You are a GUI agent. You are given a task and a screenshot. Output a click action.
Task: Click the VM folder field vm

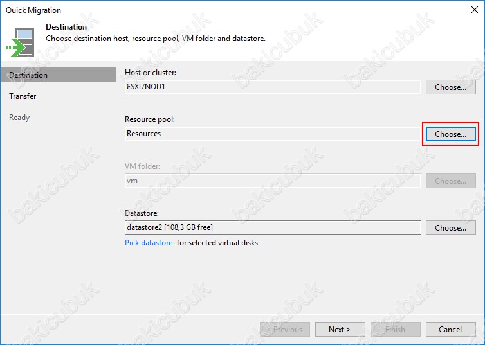tap(273, 181)
